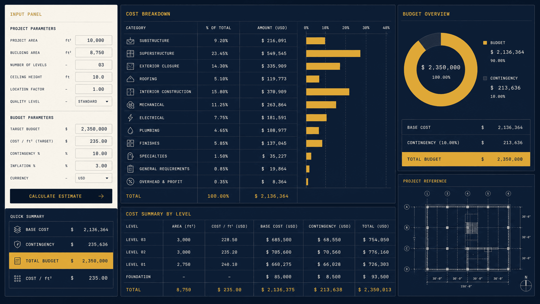Click the arrow on Calculate Estimate
The height and width of the screenshot is (304, 540).
pos(101,196)
